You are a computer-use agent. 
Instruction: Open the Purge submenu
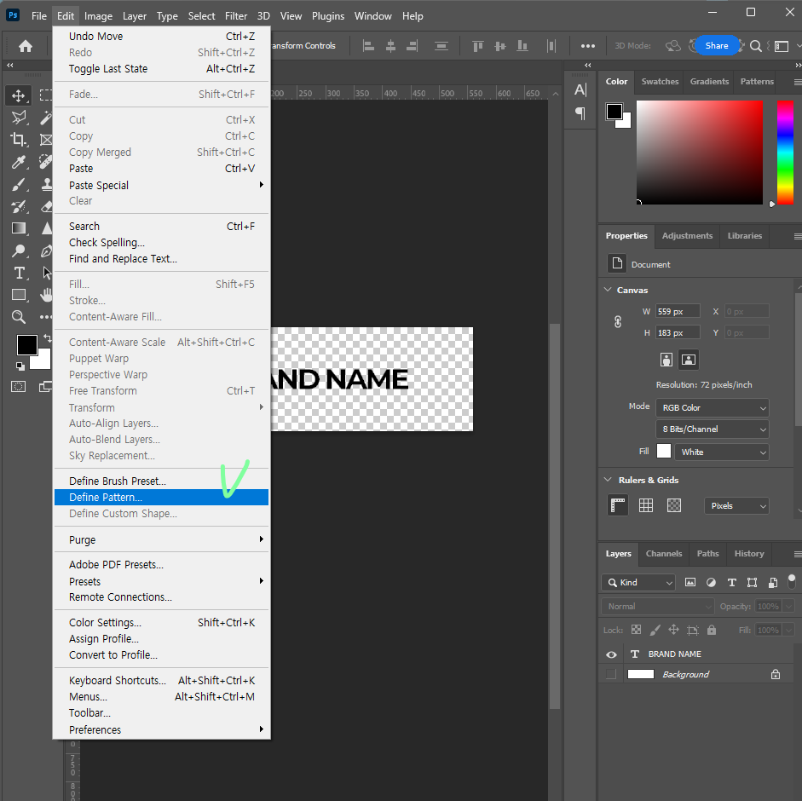[x=162, y=539]
